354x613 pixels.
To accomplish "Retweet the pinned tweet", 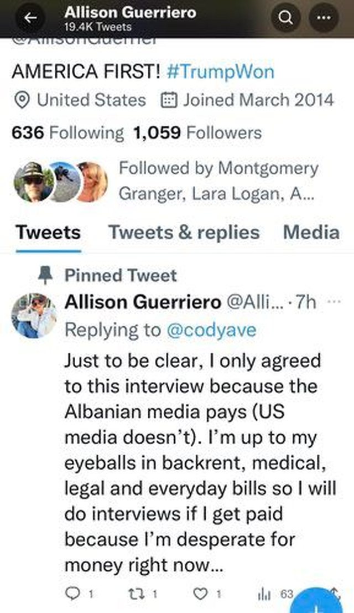I will pos(133,594).
